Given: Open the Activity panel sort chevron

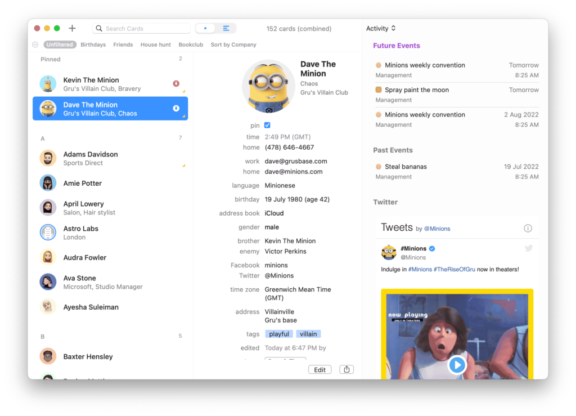Looking at the screenshot, I should coord(395,28).
